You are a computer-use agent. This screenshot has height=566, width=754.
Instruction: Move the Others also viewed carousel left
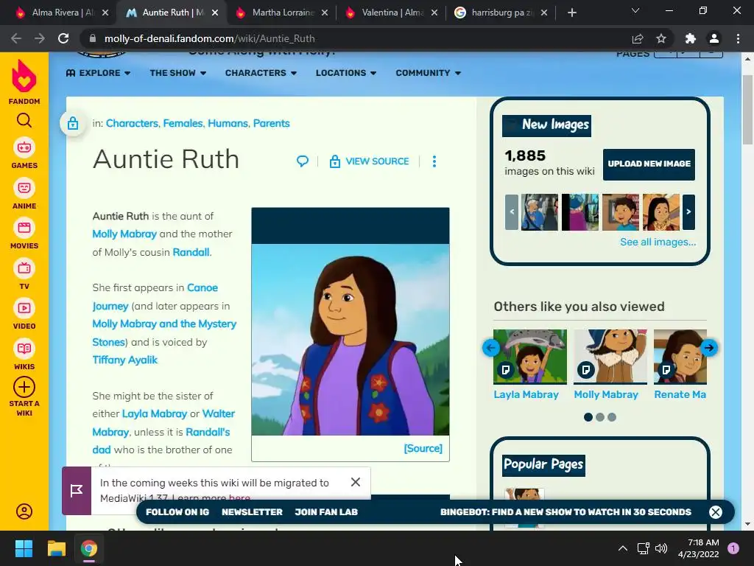point(490,348)
